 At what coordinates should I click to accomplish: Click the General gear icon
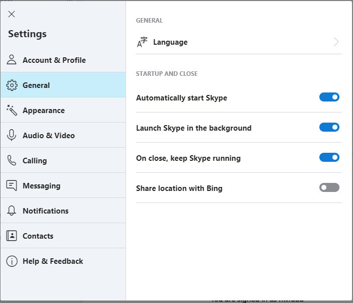coord(12,85)
